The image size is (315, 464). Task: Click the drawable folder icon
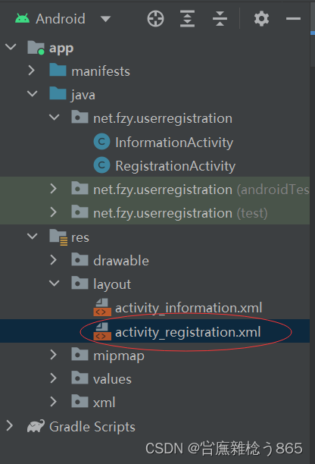80,259
